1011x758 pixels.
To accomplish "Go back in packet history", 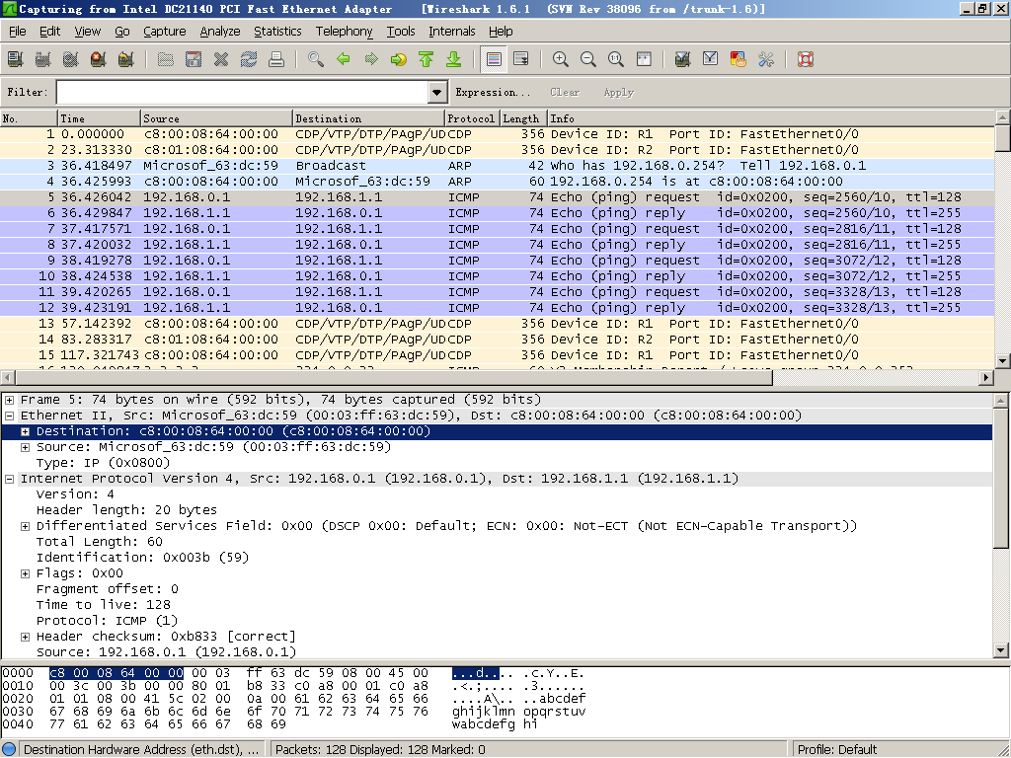I will point(344,59).
